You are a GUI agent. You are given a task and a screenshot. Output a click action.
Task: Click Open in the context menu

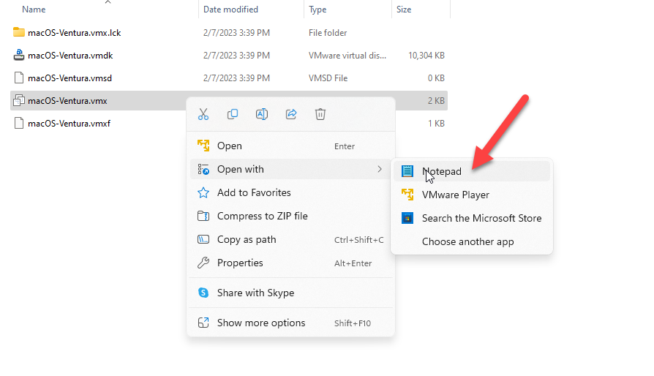tap(230, 146)
